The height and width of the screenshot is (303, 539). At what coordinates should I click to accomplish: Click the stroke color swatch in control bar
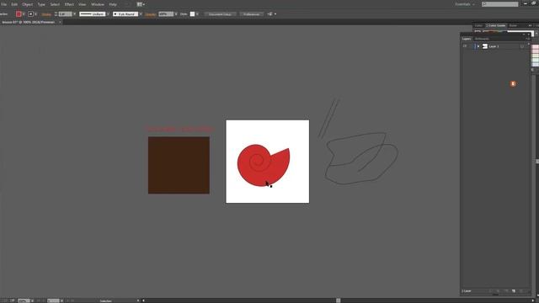[x=30, y=14]
